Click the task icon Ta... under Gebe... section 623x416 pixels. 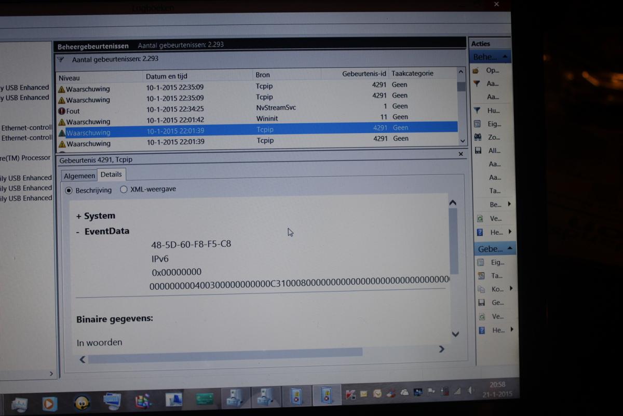tap(481, 276)
